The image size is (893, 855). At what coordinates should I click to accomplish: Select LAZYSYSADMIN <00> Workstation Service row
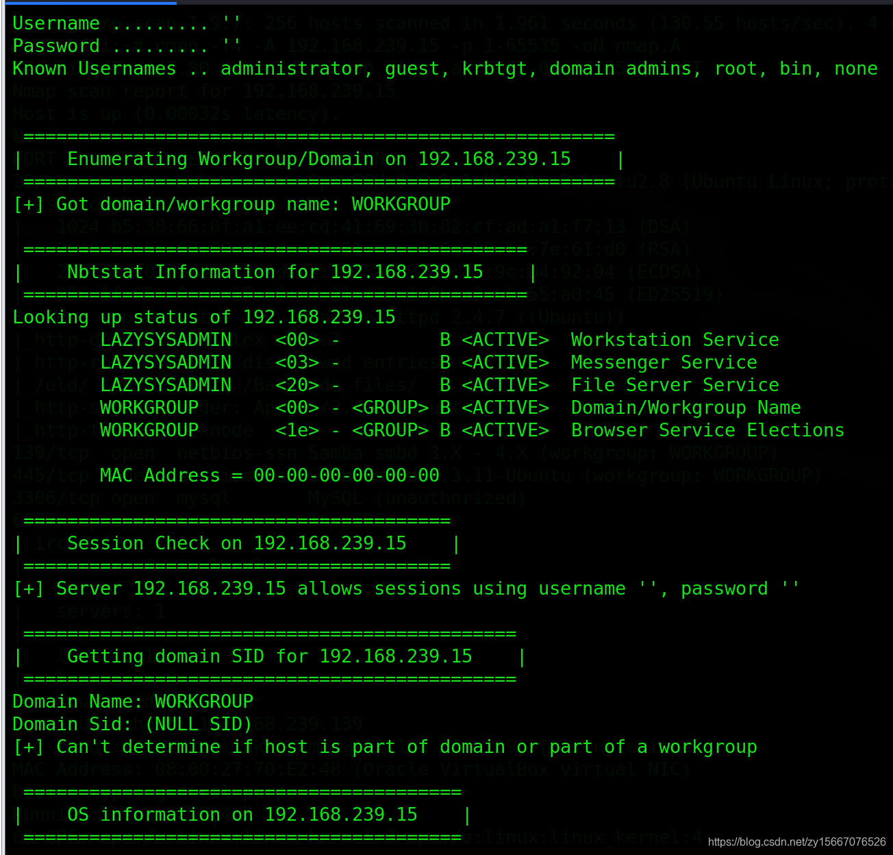[440, 340]
